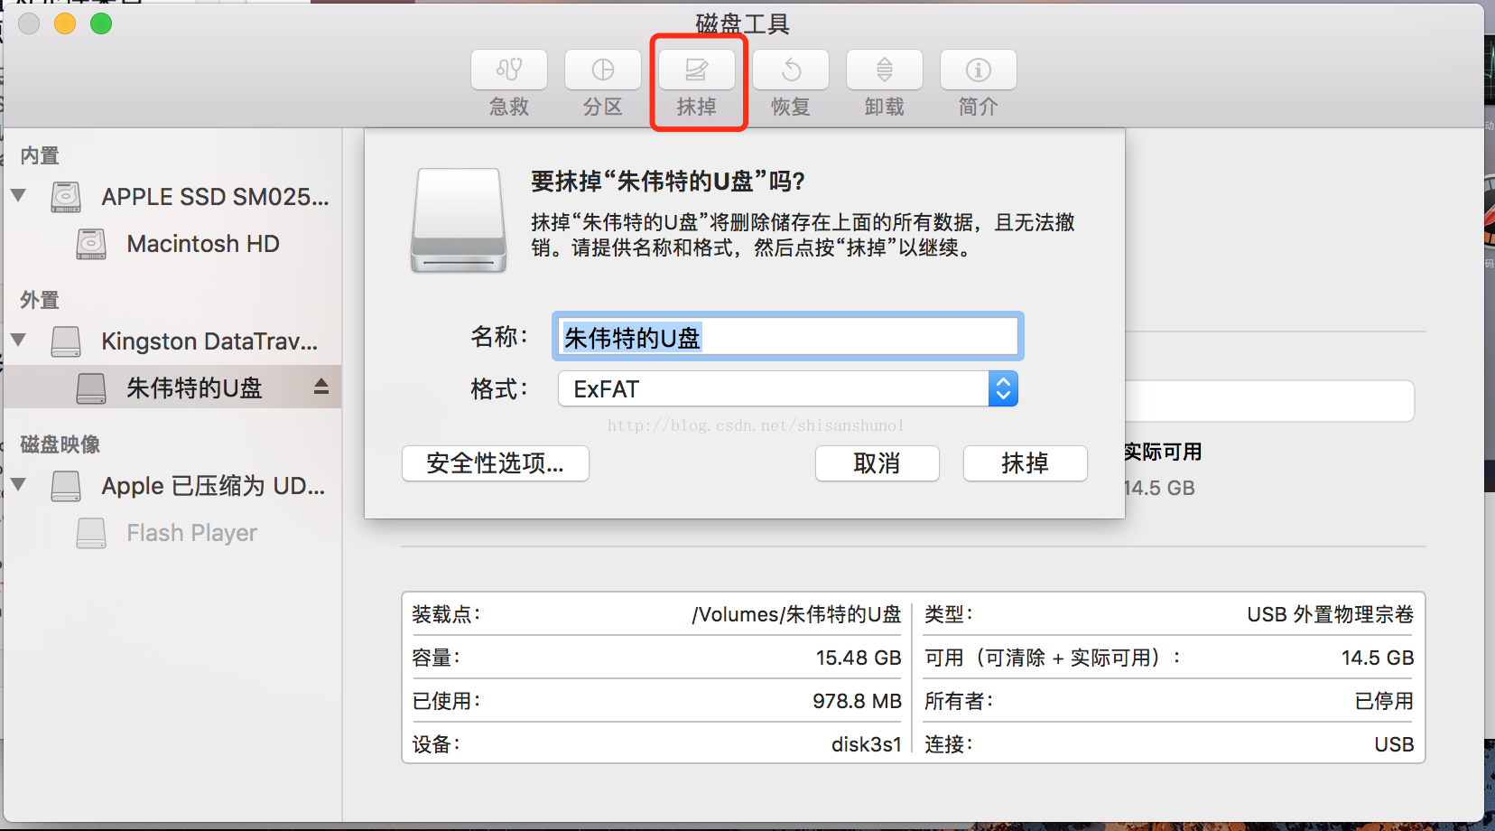This screenshot has width=1495, height=831.
Task: Confirm with the 抹掉 button in dialog
Action: pos(1026,463)
